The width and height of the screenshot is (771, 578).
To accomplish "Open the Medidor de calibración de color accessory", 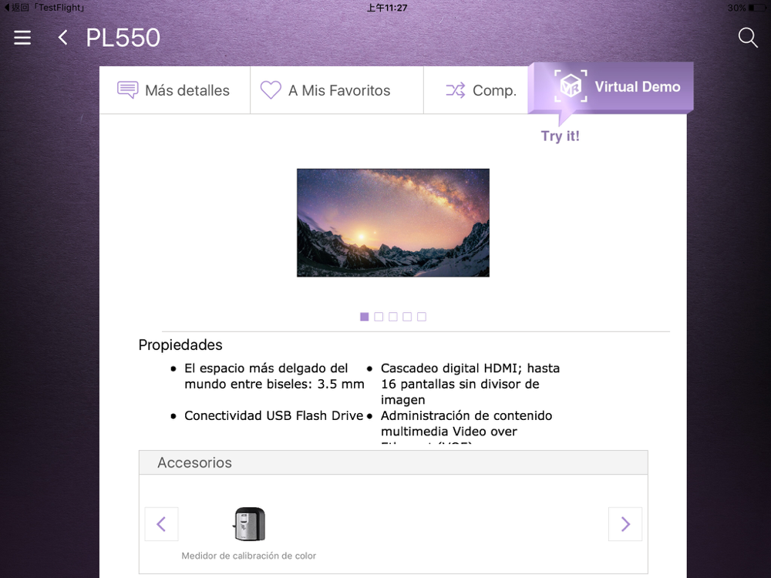I will [x=249, y=534].
